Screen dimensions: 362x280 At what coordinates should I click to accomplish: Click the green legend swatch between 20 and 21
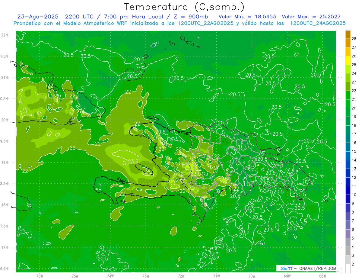click(x=348, y=104)
